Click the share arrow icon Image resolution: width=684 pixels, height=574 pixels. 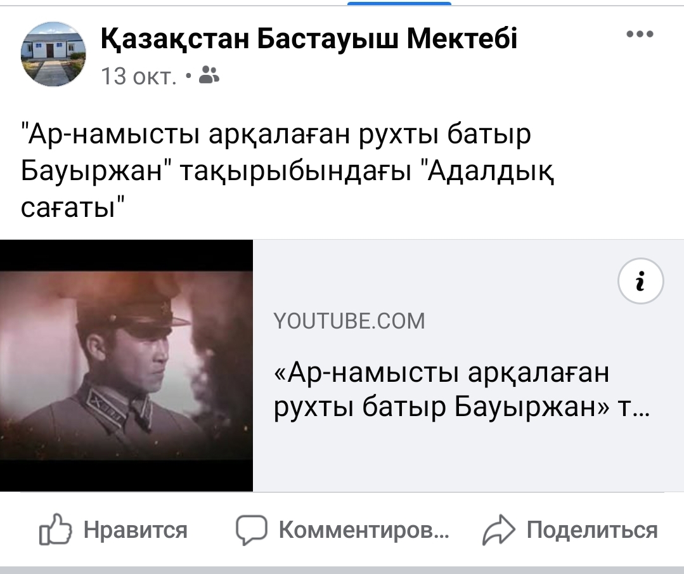coord(499,530)
